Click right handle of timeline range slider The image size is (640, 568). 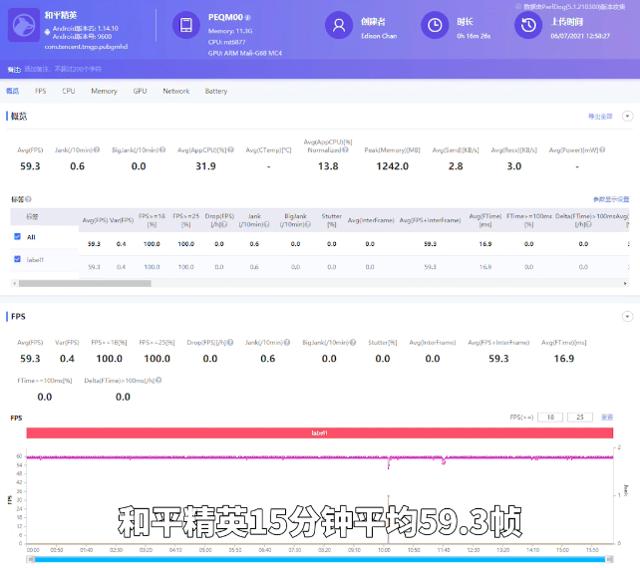609,559
